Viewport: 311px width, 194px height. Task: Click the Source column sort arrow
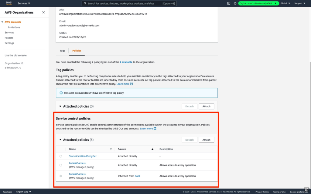[152, 149]
